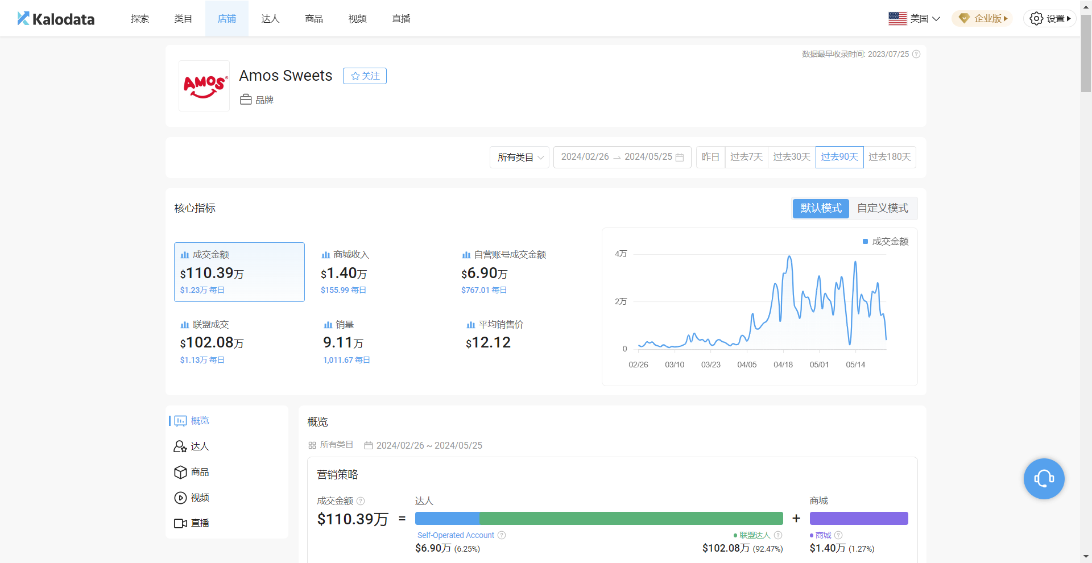Switch to 自定义模式 view

tap(882, 208)
